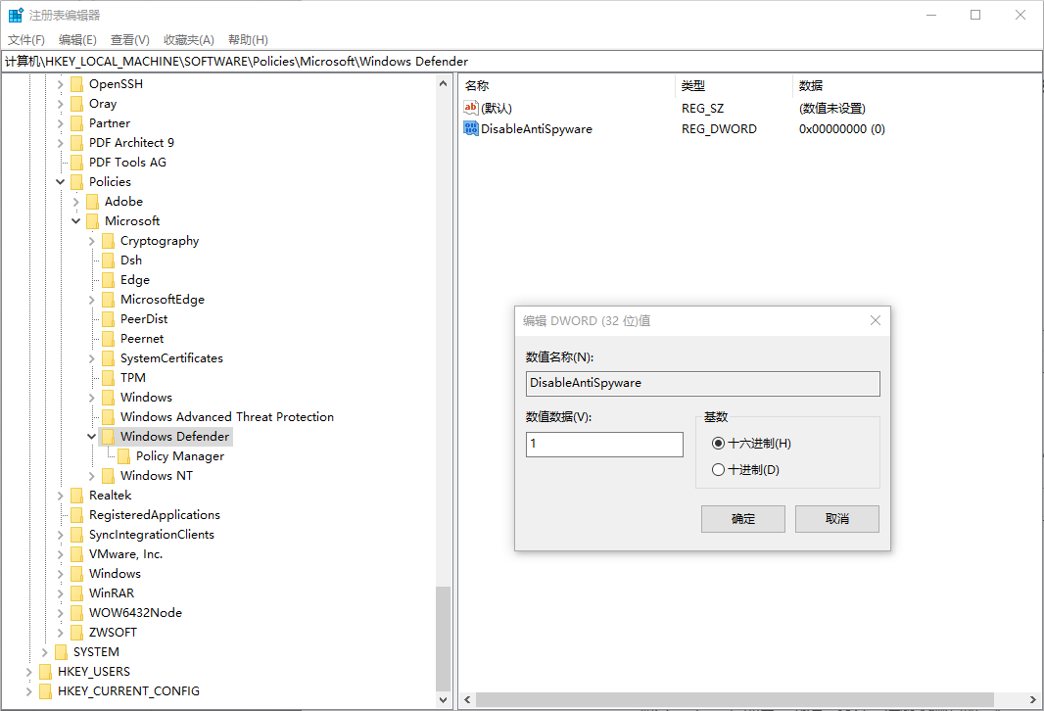Collapse the Windows Defender tree node
The height and width of the screenshot is (711, 1044).
click(x=92, y=437)
